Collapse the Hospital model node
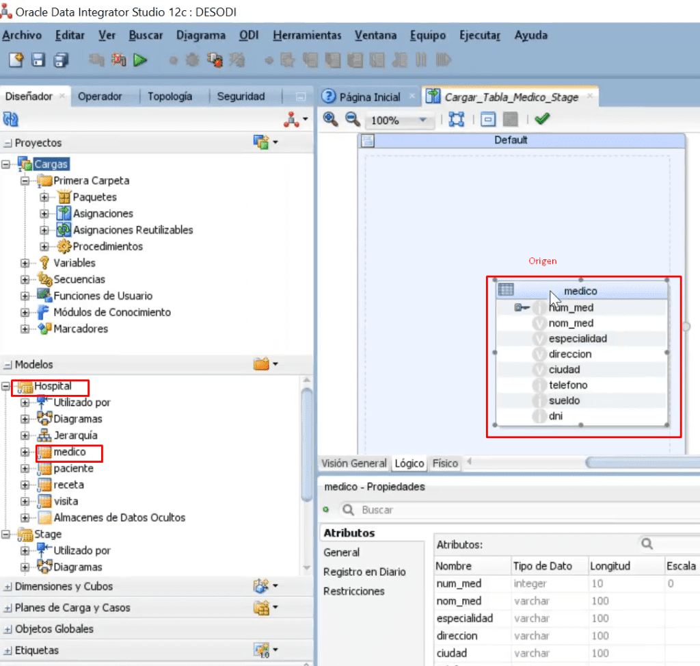 (x=5, y=386)
